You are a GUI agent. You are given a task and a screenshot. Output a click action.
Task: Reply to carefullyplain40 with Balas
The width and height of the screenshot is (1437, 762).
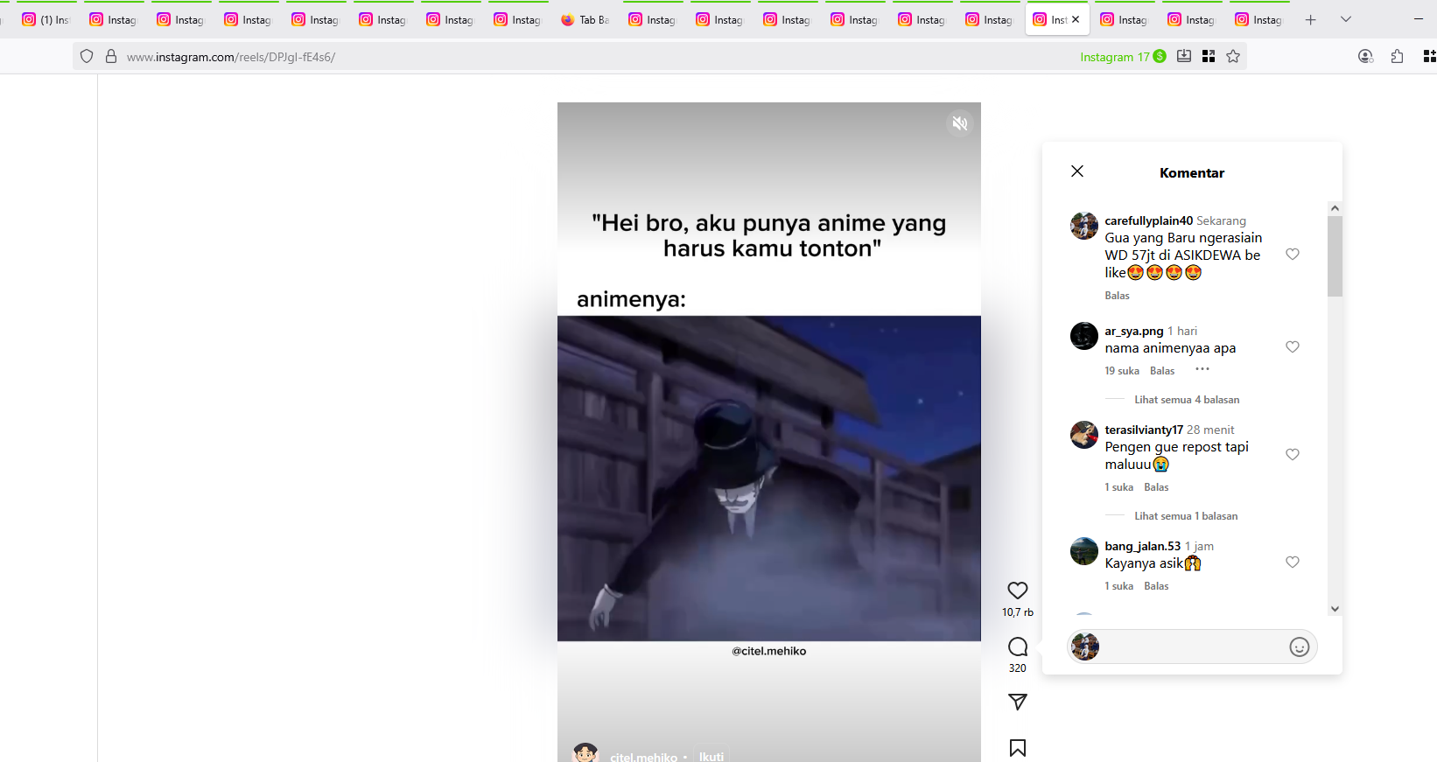[1117, 296]
